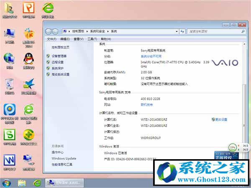Click shield icon beside 高级系统设置
Image resolution: width=251 pixels, height=188 pixels.
click(48, 74)
